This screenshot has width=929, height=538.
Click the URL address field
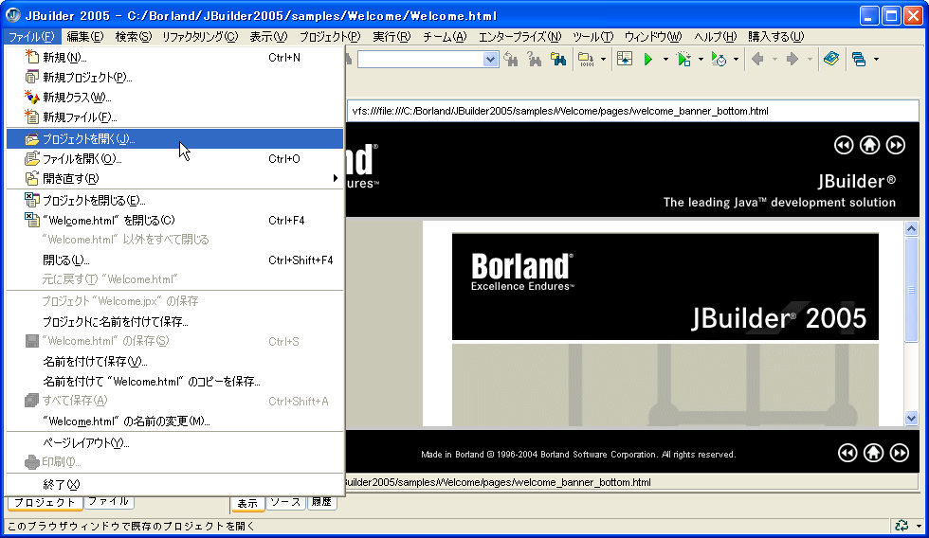(626, 111)
